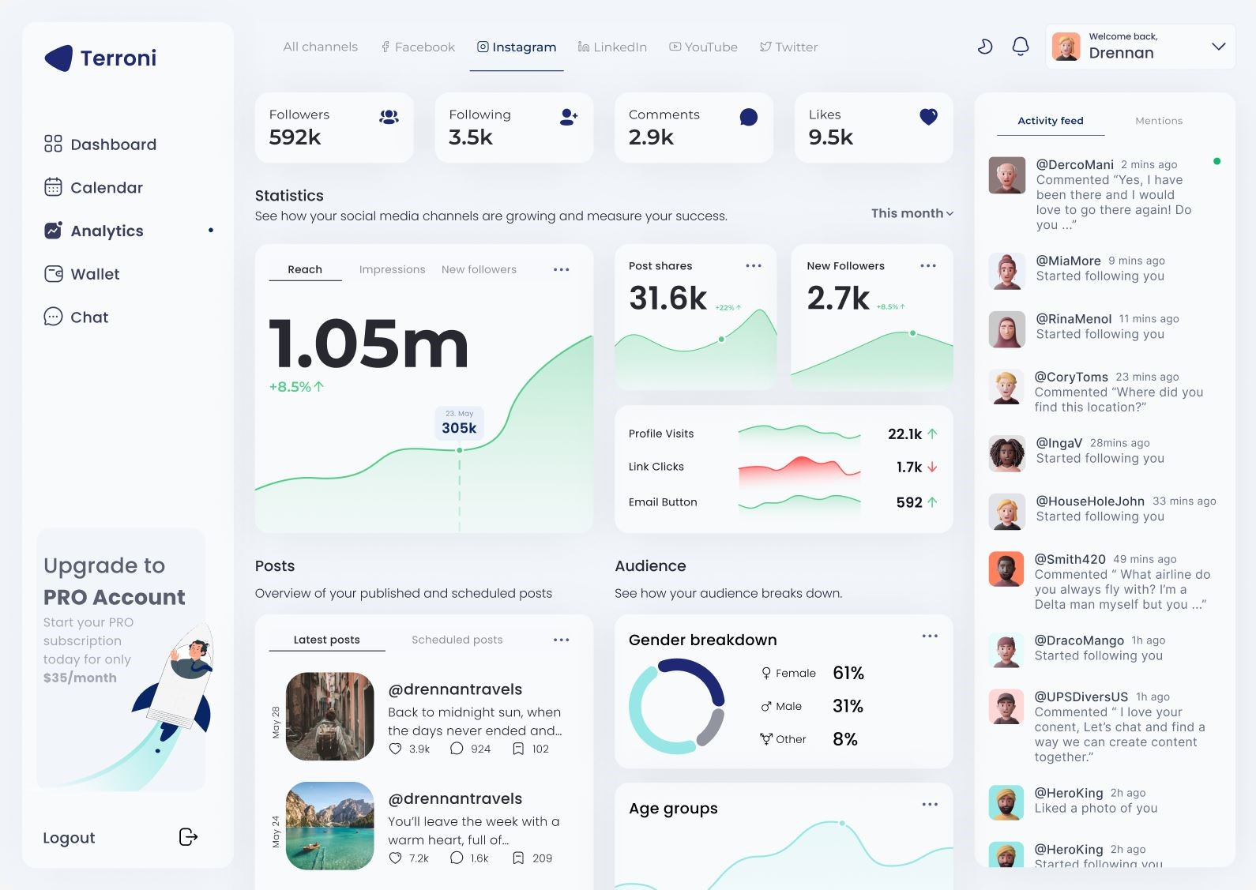This screenshot has height=890, width=1256.
Task: Open Chat in sidebar
Action: click(76, 317)
